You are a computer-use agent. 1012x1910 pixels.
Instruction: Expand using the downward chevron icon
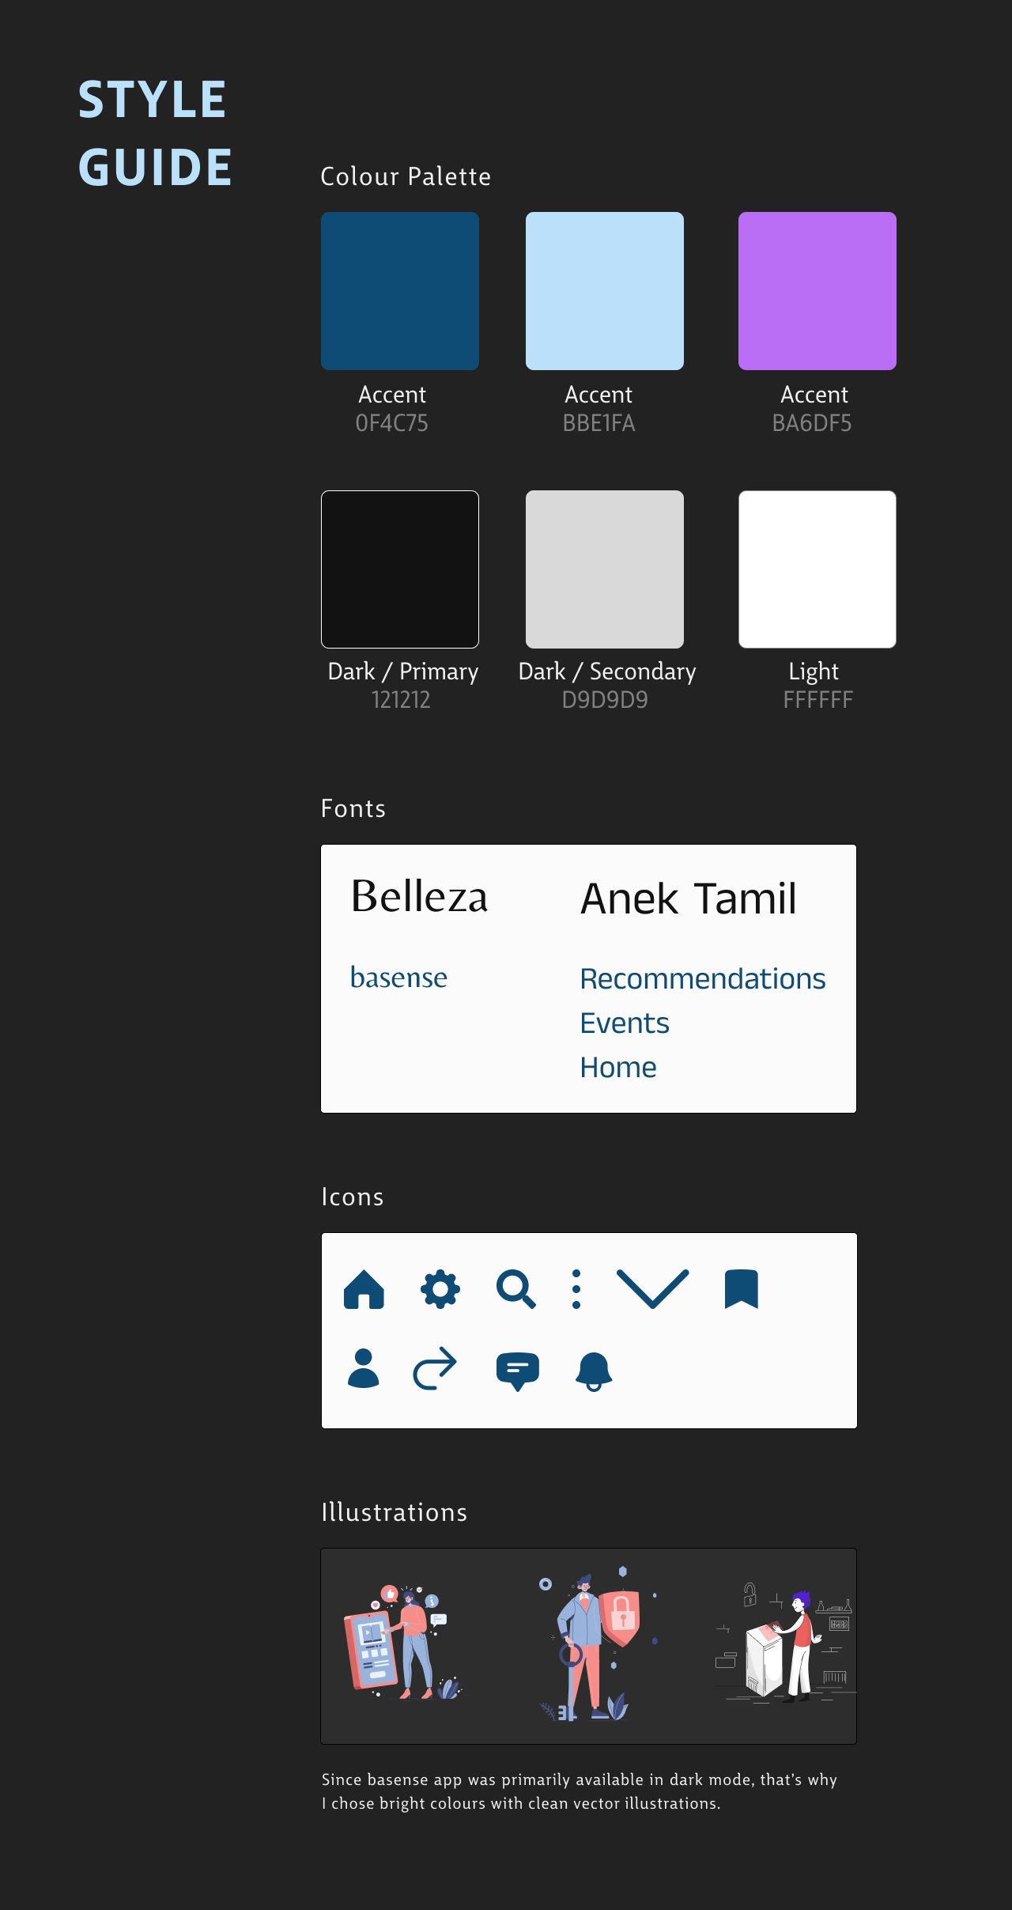652,1289
